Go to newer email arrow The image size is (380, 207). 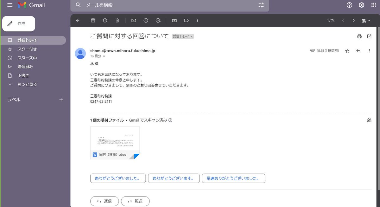[343, 20]
